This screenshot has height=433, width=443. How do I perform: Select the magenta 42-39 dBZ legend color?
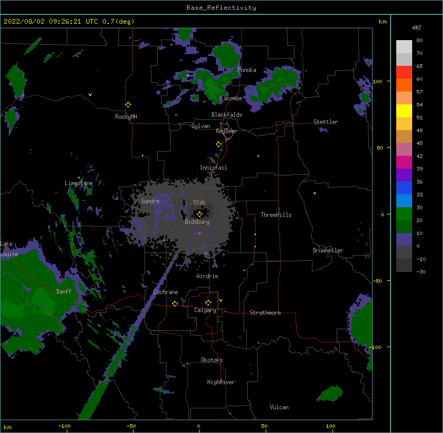click(404, 163)
